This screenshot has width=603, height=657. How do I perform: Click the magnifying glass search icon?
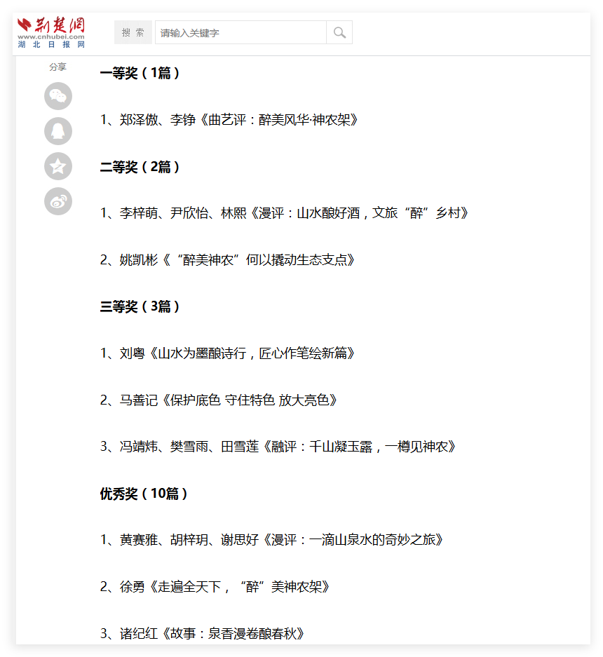pos(339,32)
